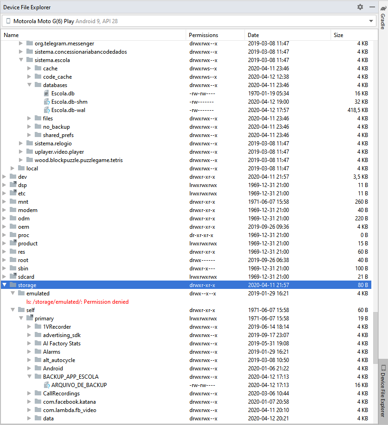Select the Escola.db file icon

pyautogui.click(x=47, y=94)
